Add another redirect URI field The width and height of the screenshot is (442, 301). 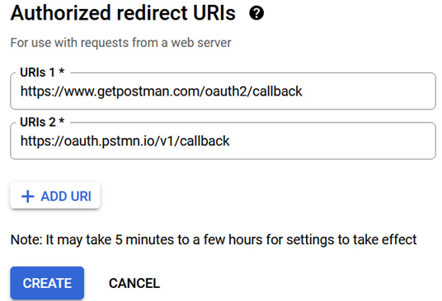pos(55,196)
